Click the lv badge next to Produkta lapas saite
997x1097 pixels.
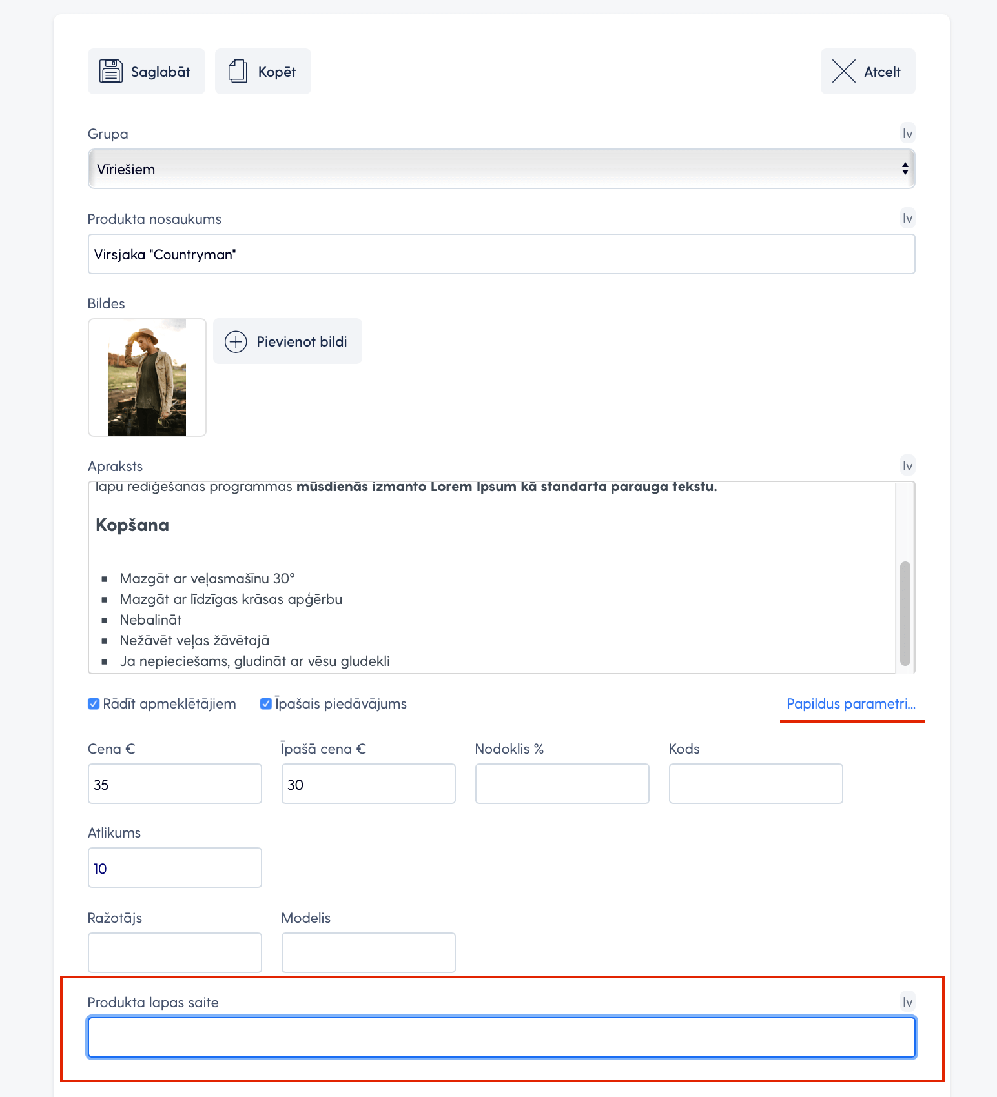907,1001
